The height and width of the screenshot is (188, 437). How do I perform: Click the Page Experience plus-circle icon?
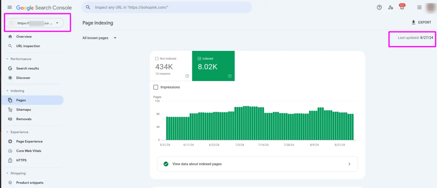click(x=10, y=141)
